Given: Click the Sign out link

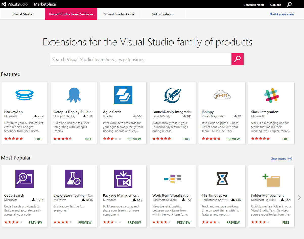Looking at the screenshot, I should coord(275,5).
